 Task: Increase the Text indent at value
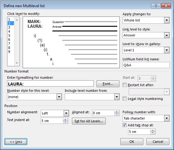point(65,120)
